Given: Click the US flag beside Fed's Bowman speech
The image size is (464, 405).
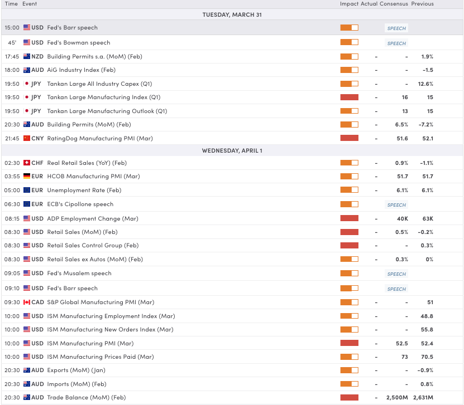Looking at the screenshot, I should (27, 42).
